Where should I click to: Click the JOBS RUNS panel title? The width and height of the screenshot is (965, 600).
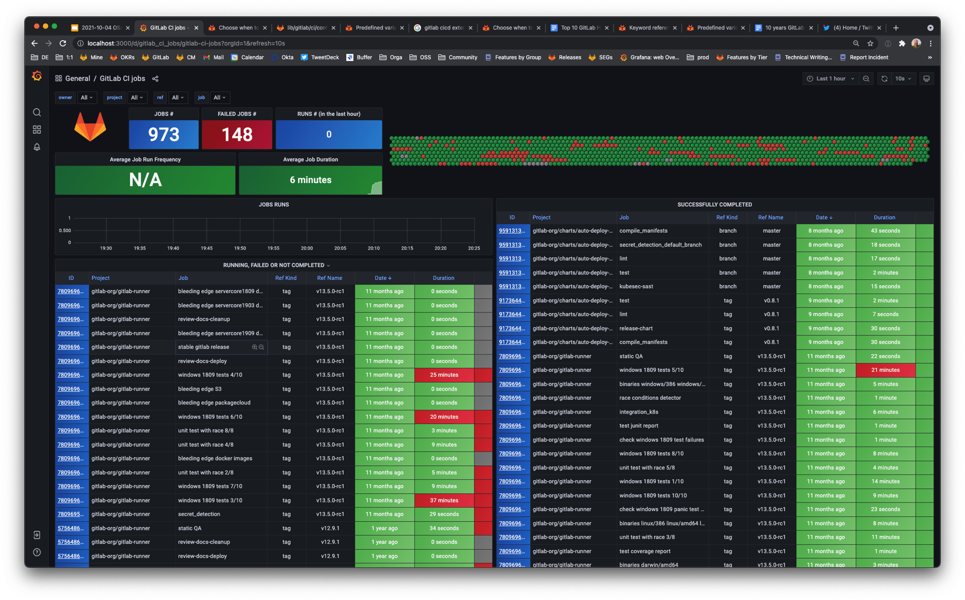pyautogui.click(x=274, y=205)
